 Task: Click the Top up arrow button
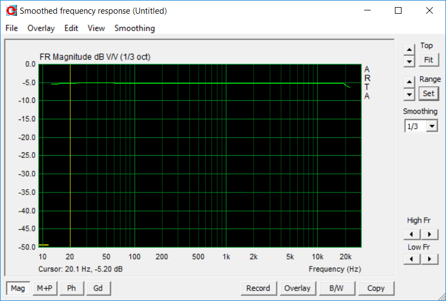pos(409,50)
